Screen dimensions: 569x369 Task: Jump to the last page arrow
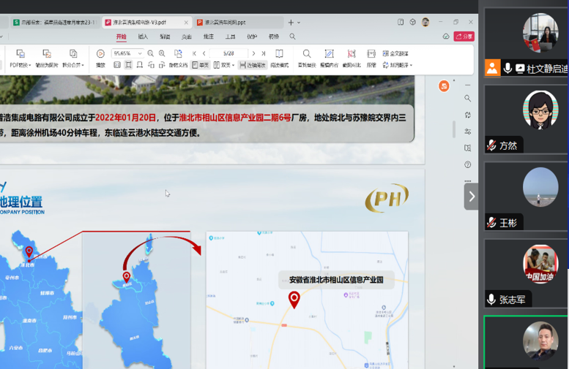click(264, 53)
